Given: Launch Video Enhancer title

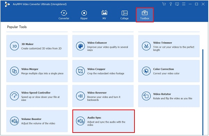Looking at the screenshot, I should tap(97, 43).
